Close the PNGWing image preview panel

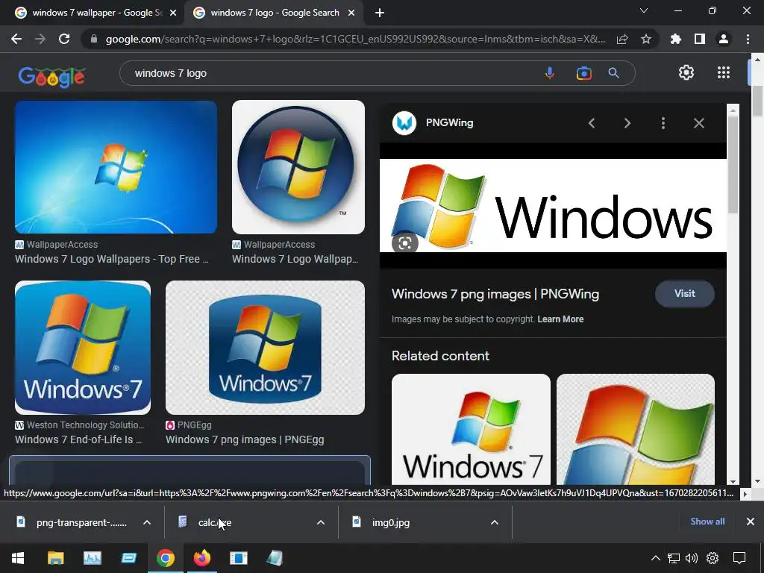698,123
